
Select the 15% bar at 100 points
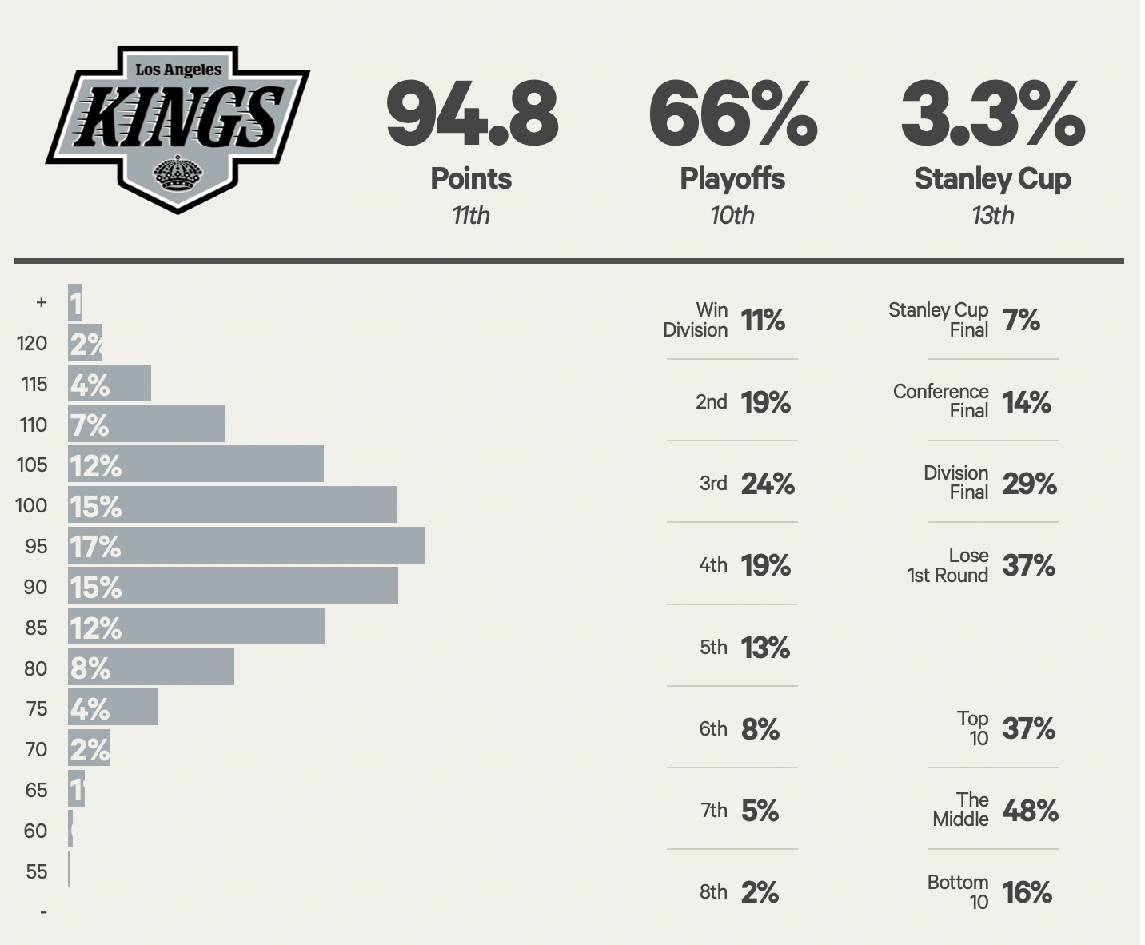233,505
